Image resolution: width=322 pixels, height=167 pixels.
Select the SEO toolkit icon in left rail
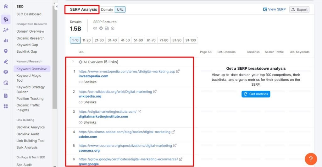click(x=6, y=19)
